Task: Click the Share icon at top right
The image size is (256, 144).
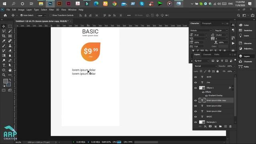Action: click(x=252, y=15)
